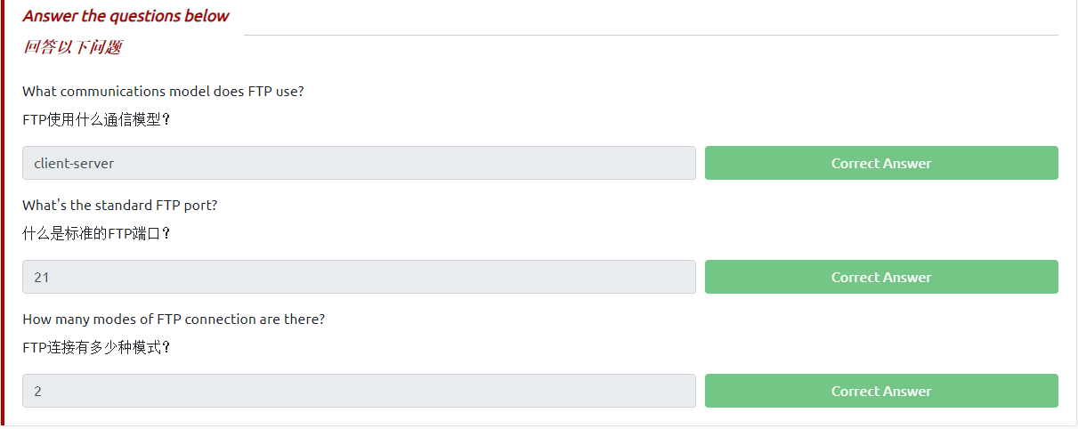1078x429 pixels.
Task: Click 'How many modes of FTP connection' question
Action: (x=174, y=319)
